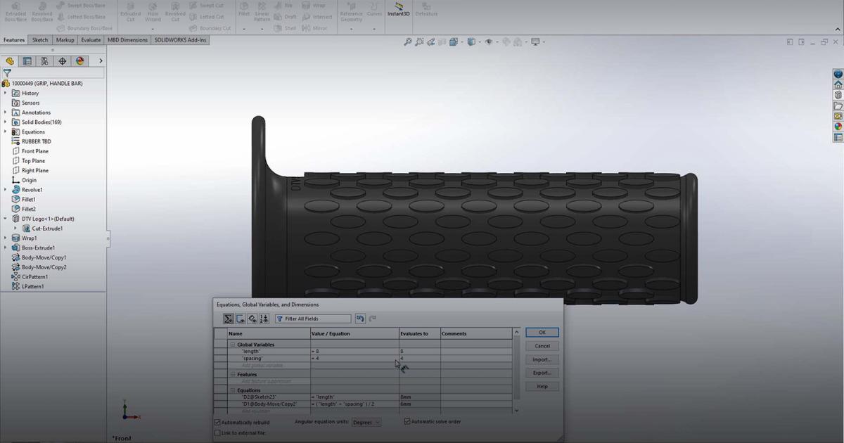The width and height of the screenshot is (844, 443).
Task: Switch to Features ribbon tab
Action: point(14,40)
